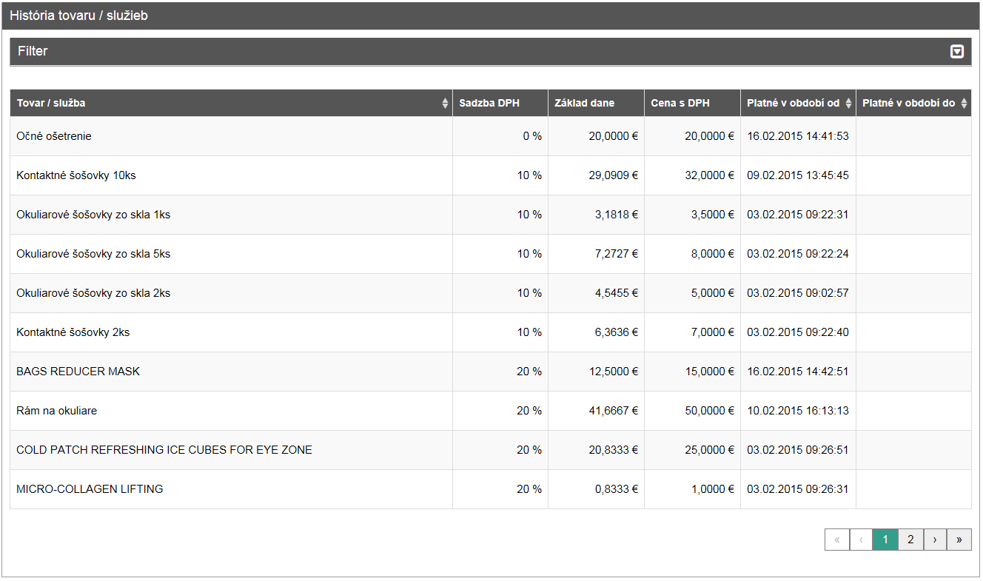Click base price 41,6667 €
The height and width of the screenshot is (581, 983).
click(x=613, y=411)
